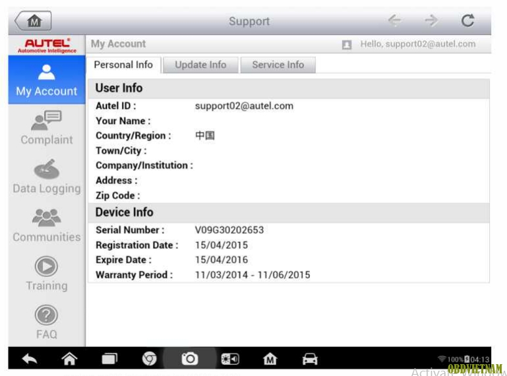Tap the Android back arrow in bottom bar
This screenshot has width=507, height=376.
click(x=30, y=359)
